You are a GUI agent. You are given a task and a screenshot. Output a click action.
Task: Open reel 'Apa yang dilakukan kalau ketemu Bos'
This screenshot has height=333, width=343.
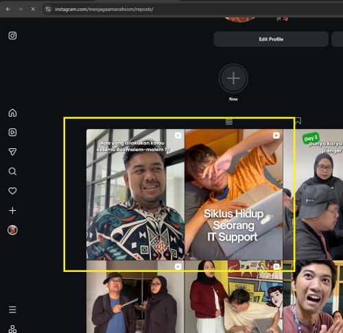(135, 194)
